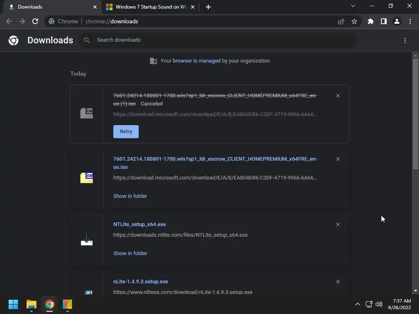Open the Extensions puzzle icon
The height and width of the screenshot is (314, 419).
pyautogui.click(x=371, y=21)
